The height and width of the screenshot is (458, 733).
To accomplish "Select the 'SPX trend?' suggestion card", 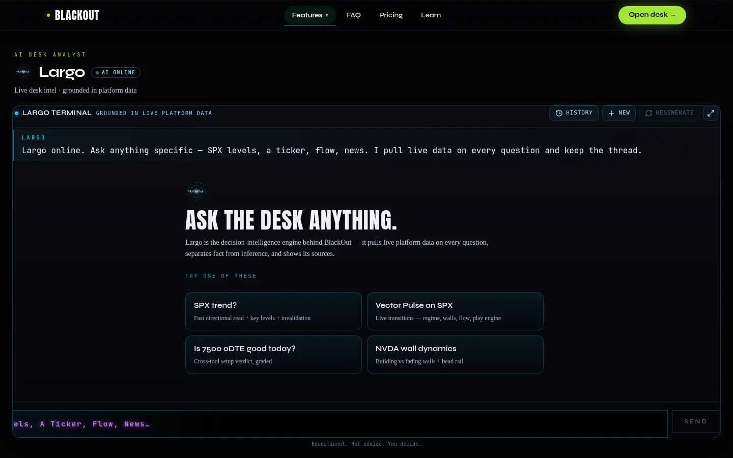I will (273, 311).
